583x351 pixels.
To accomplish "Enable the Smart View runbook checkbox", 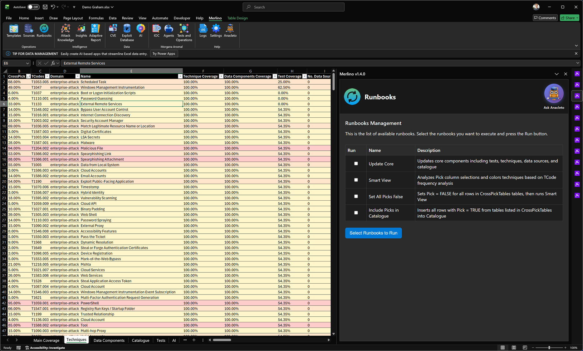I will (x=356, y=180).
